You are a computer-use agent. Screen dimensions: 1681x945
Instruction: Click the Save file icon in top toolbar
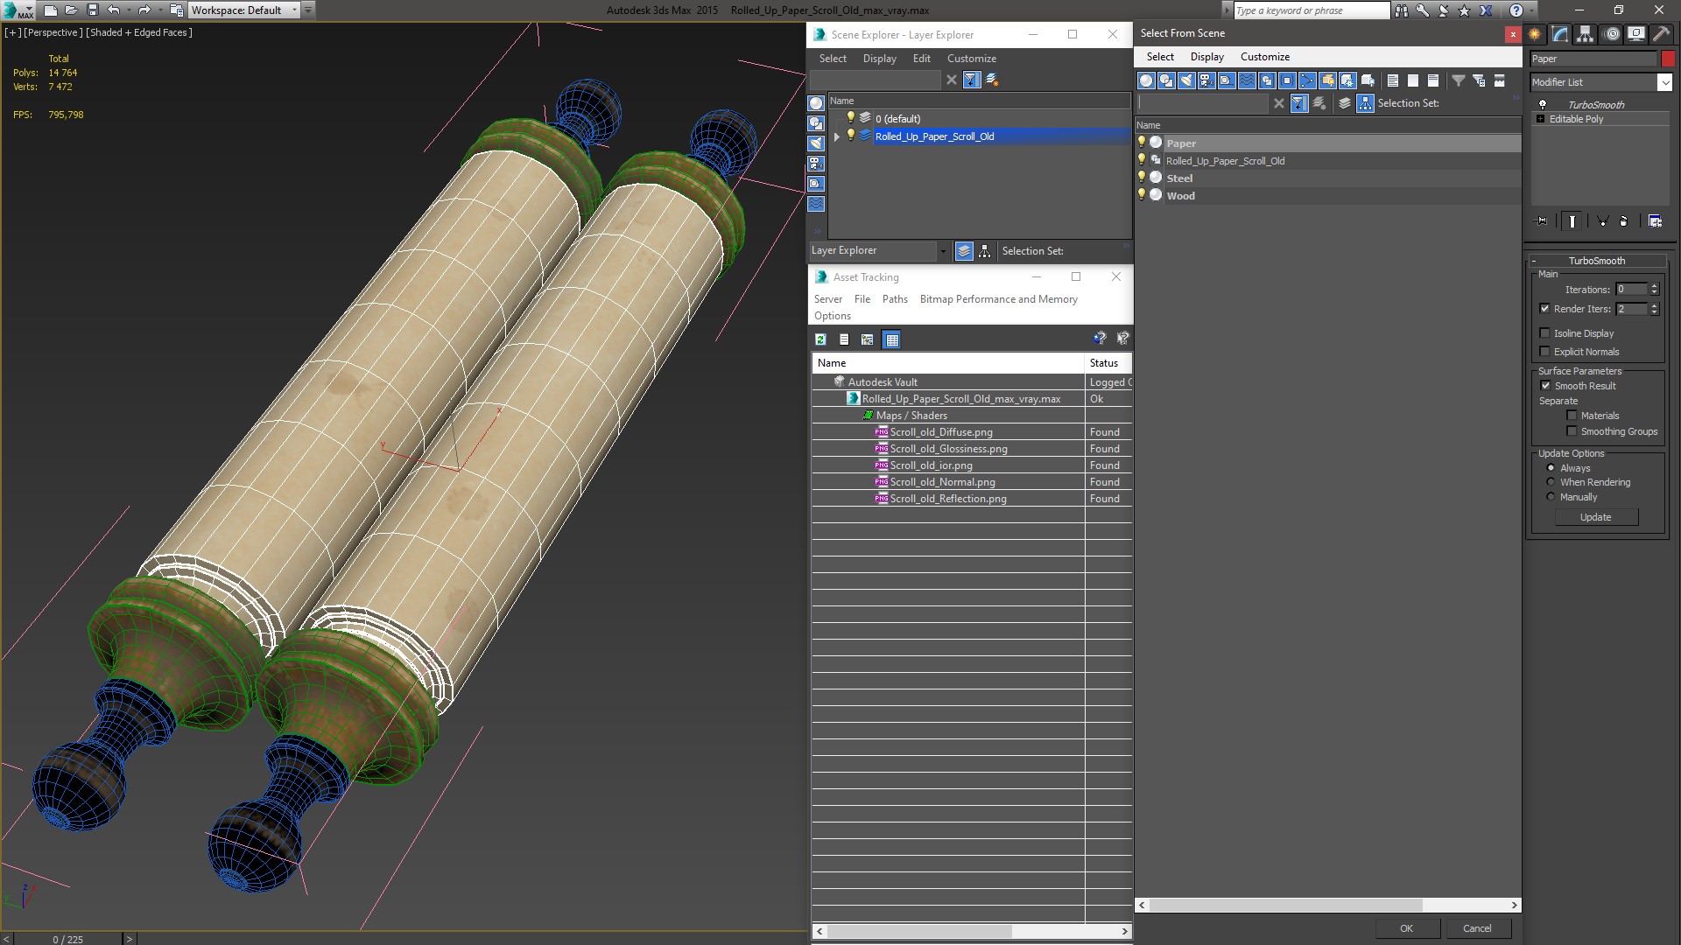[92, 10]
